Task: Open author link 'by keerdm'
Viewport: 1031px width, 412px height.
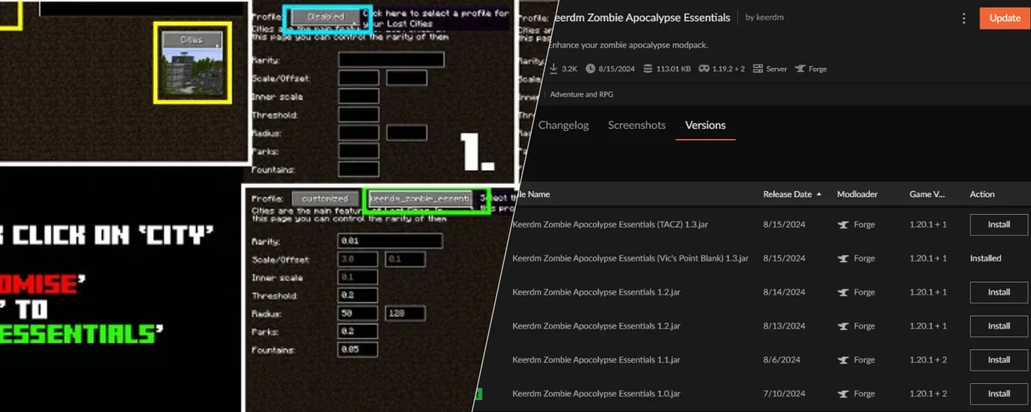Action: 764,18
